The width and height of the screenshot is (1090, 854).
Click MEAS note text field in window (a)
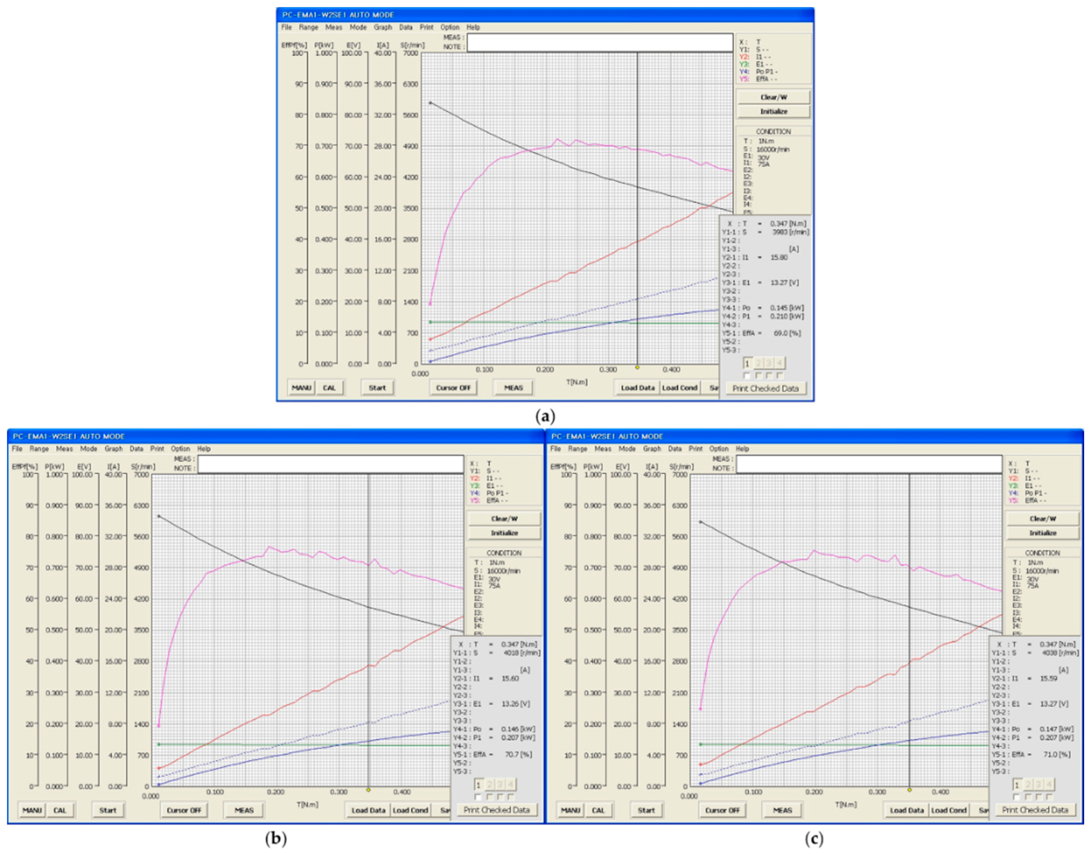click(599, 42)
